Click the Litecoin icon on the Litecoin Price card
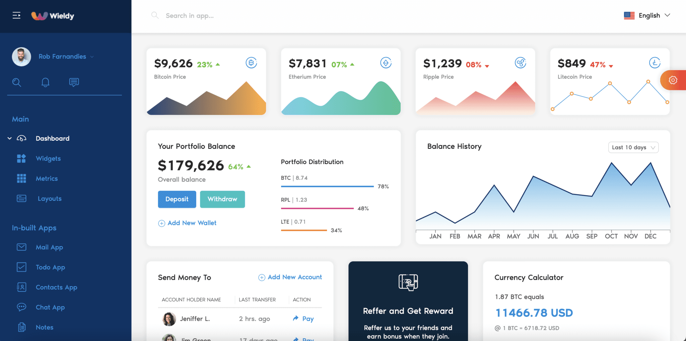The height and width of the screenshot is (341, 686). pos(655,63)
